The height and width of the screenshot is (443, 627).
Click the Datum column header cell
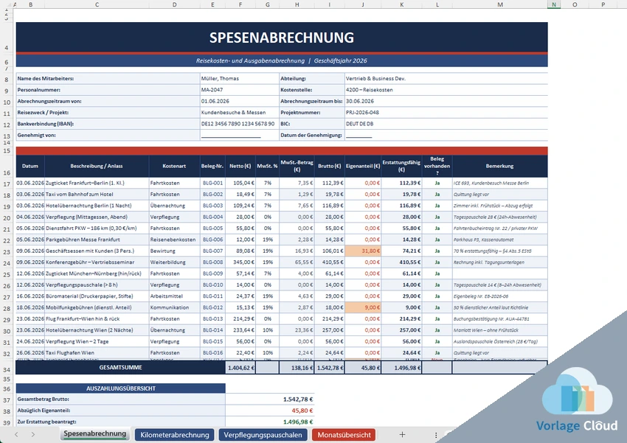click(30, 166)
